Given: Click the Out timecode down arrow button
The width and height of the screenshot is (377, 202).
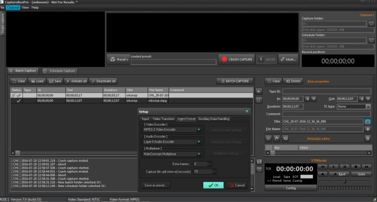Looking at the screenshot, I should point(368,99).
